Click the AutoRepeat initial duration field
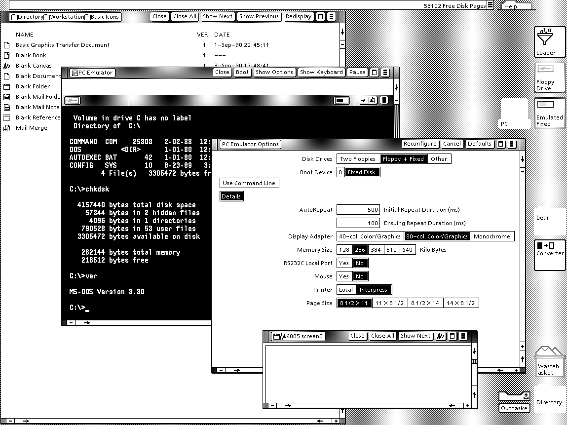 pyautogui.click(x=358, y=209)
